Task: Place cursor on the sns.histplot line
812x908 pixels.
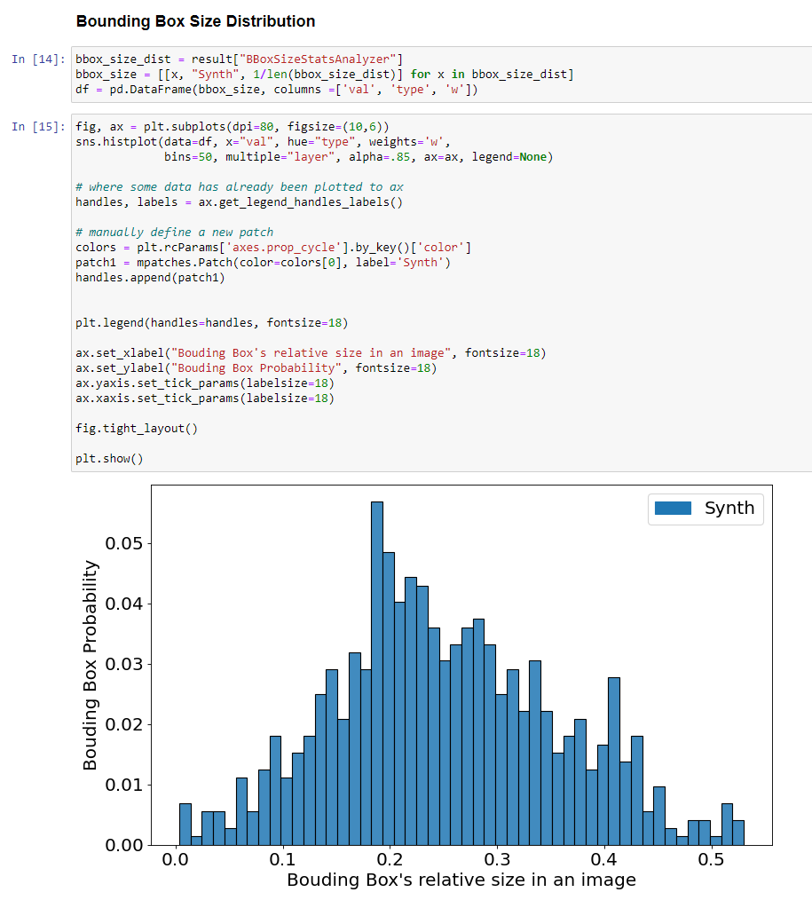Action: point(264,142)
